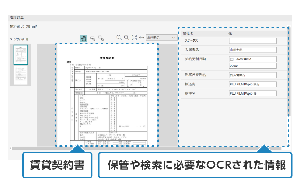Click the right arrow of horizontal scrollbar
This screenshot has height=188, width=300.
click(286, 148)
